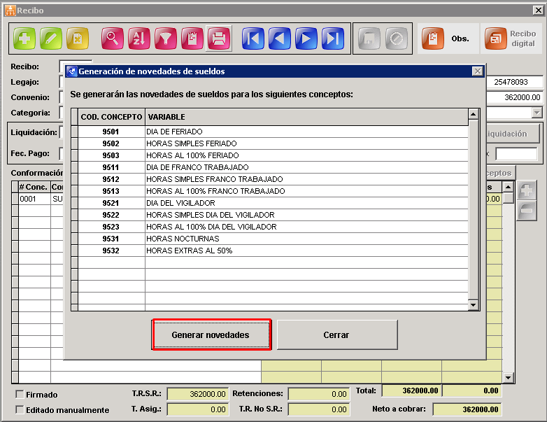Click the concept list scroll up arrow
This screenshot has height=422, width=547.
473,114
